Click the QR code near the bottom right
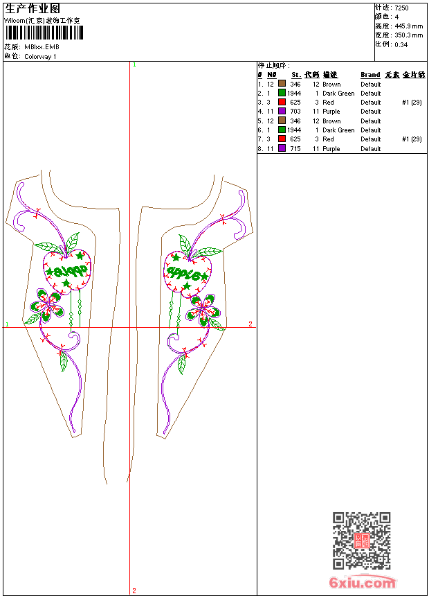 click(x=361, y=541)
